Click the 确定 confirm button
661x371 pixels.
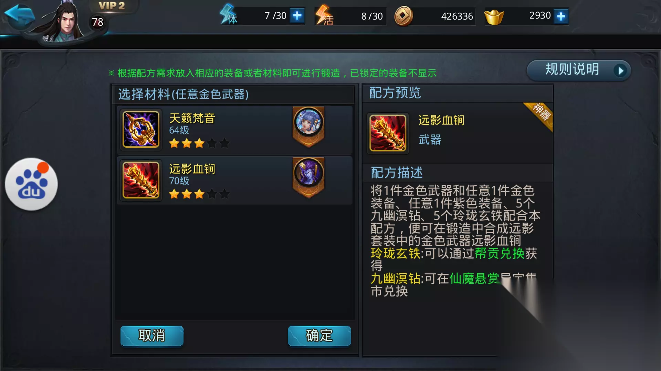[319, 336]
